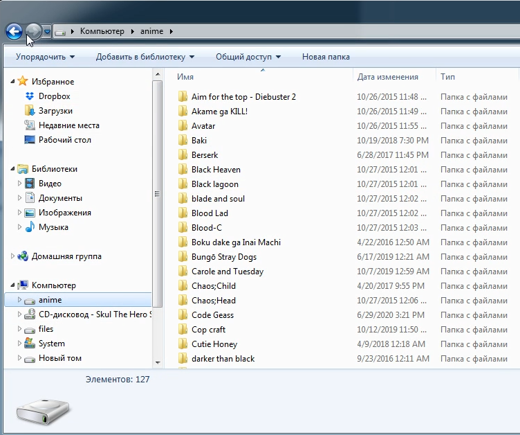Click the Видео film strip icon

click(x=30, y=184)
